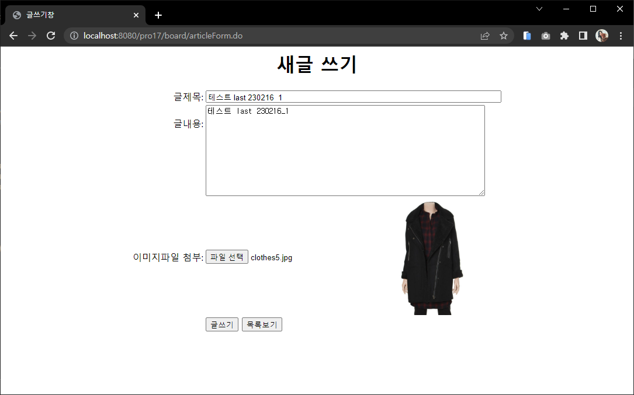Click the 목록보기 list button
Viewport: 634px width, 395px height.
(x=262, y=324)
